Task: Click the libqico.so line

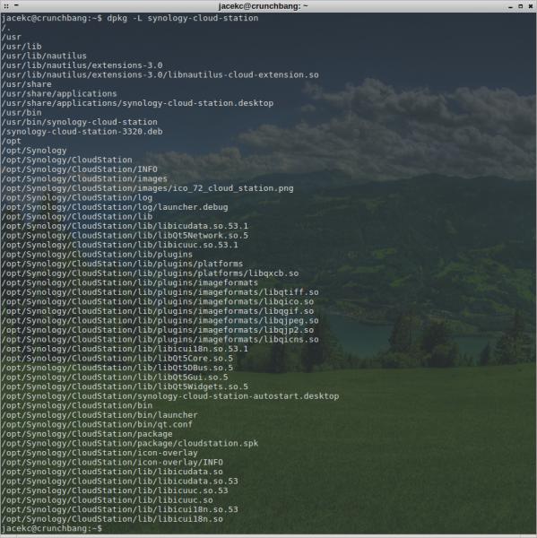Action: (x=158, y=302)
